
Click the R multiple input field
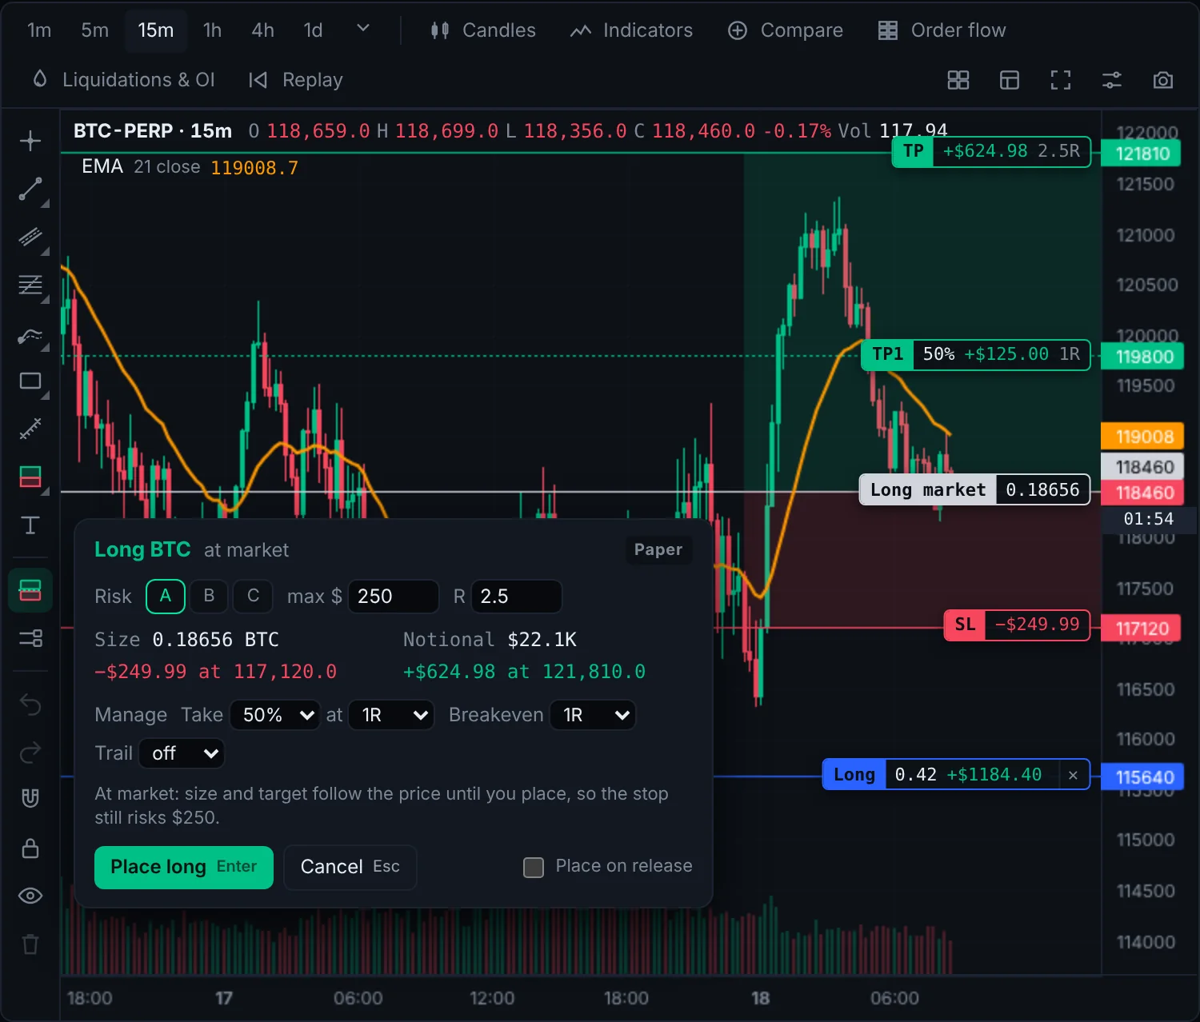pyautogui.click(x=517, y=597)
